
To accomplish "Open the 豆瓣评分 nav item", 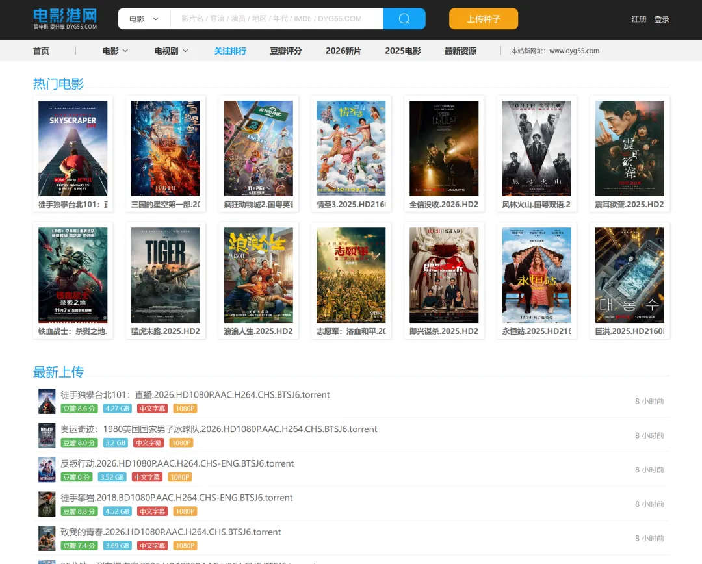I will 285,51.
